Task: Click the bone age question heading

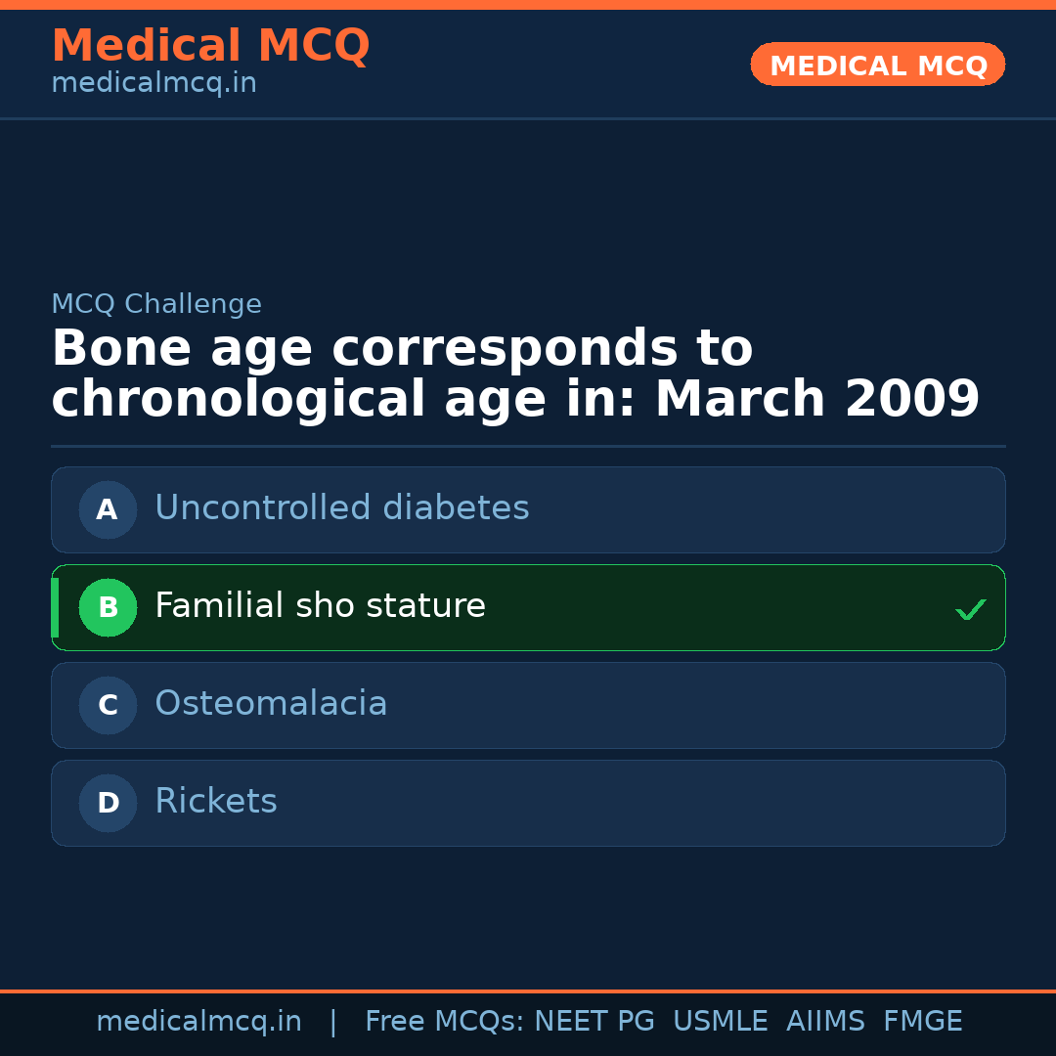Action: pyautogui.click(x=515, y=374)
